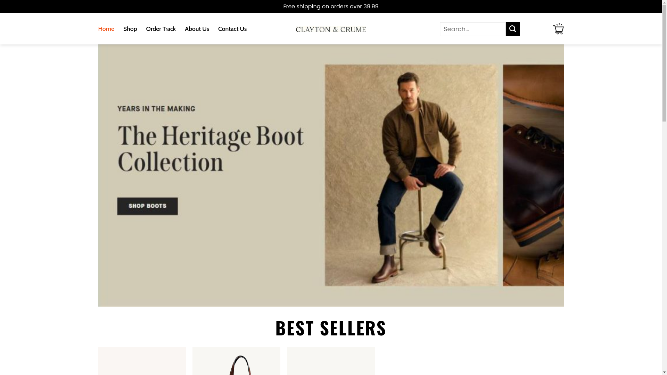The image size is (667, 375).
Task: Click the search magnifier icon button
Action: [x=512, y=29]
